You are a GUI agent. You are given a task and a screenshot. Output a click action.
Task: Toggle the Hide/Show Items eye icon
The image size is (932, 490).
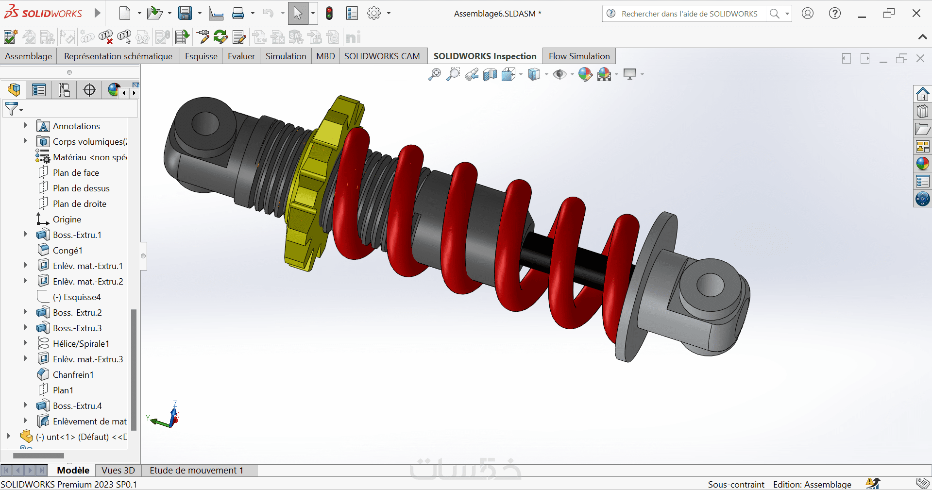(x=559, y=74)
